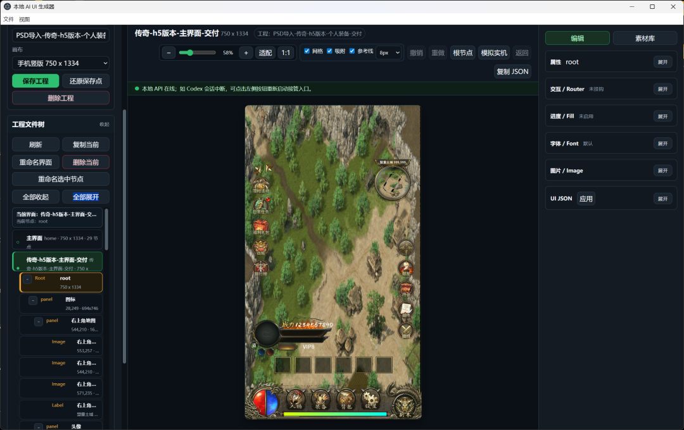Click the dragon-framed button at the preview's bottom right
Image resolution: width=684 pixels, height=430 pixels.
tap(404, 404)
